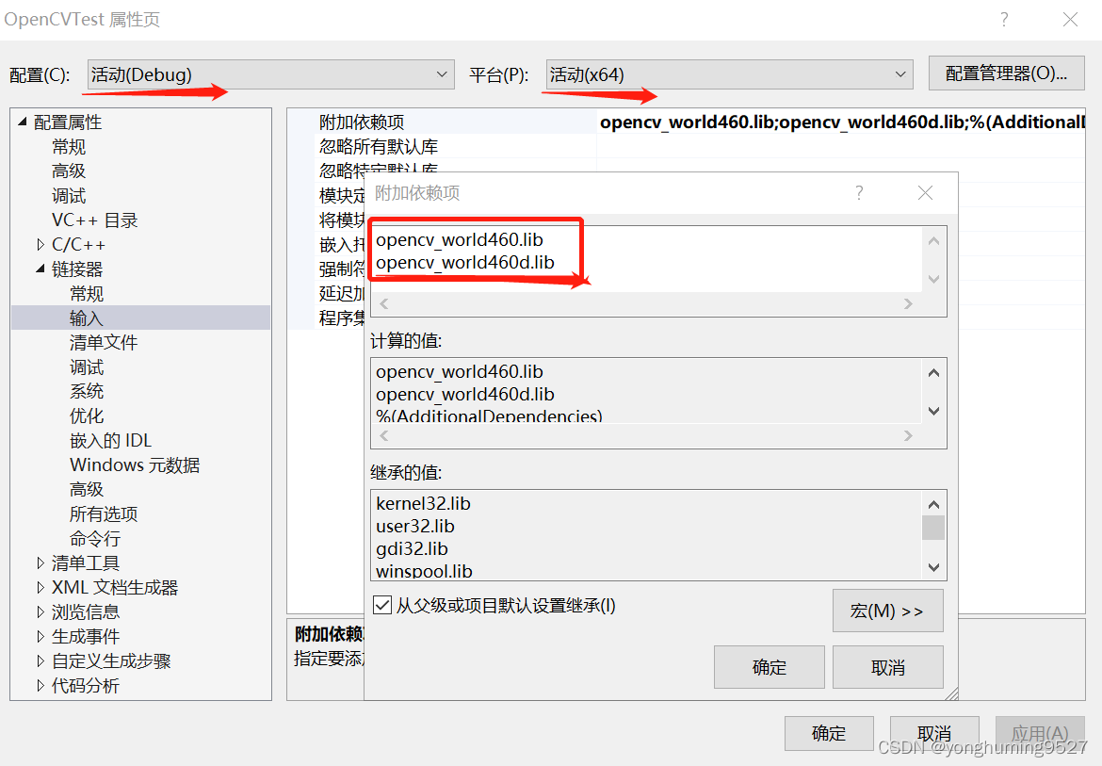
Task: Click the help icon on OpenCVTest 属性页 title bar
Action: point(1003,19)
